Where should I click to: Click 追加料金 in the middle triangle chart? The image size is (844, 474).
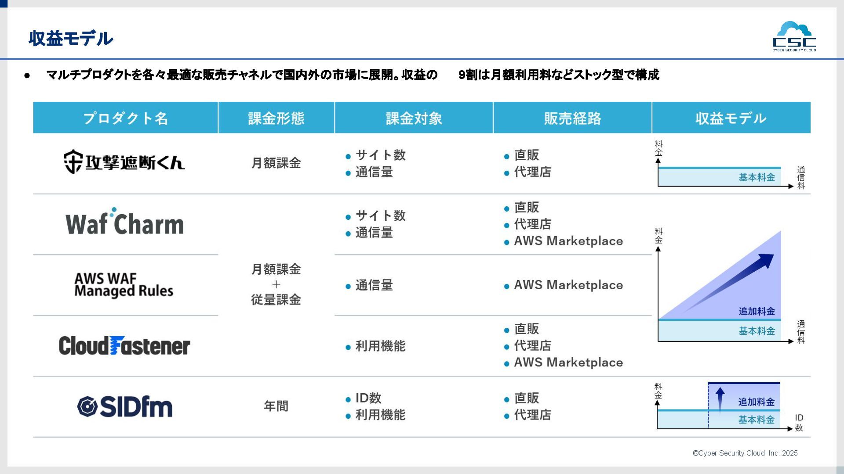(x=757, y=311)
